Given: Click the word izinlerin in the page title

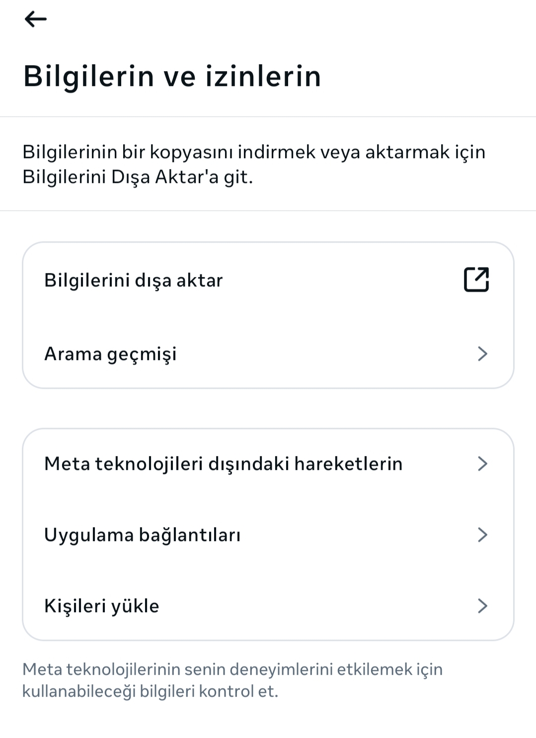Looking at the screenshot, I should pos(263,77).
